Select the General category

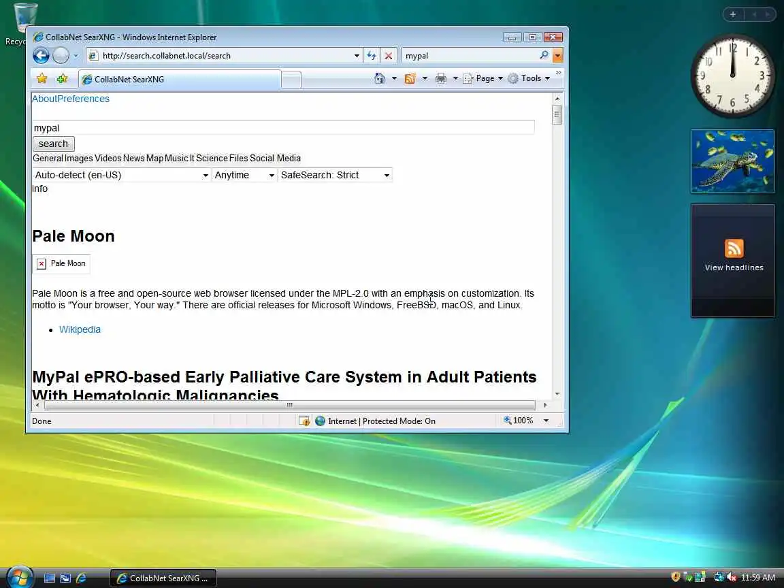pos(48,159)
